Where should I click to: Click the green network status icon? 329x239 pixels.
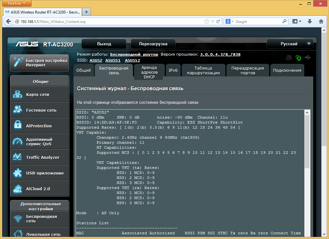pos(298,58)
